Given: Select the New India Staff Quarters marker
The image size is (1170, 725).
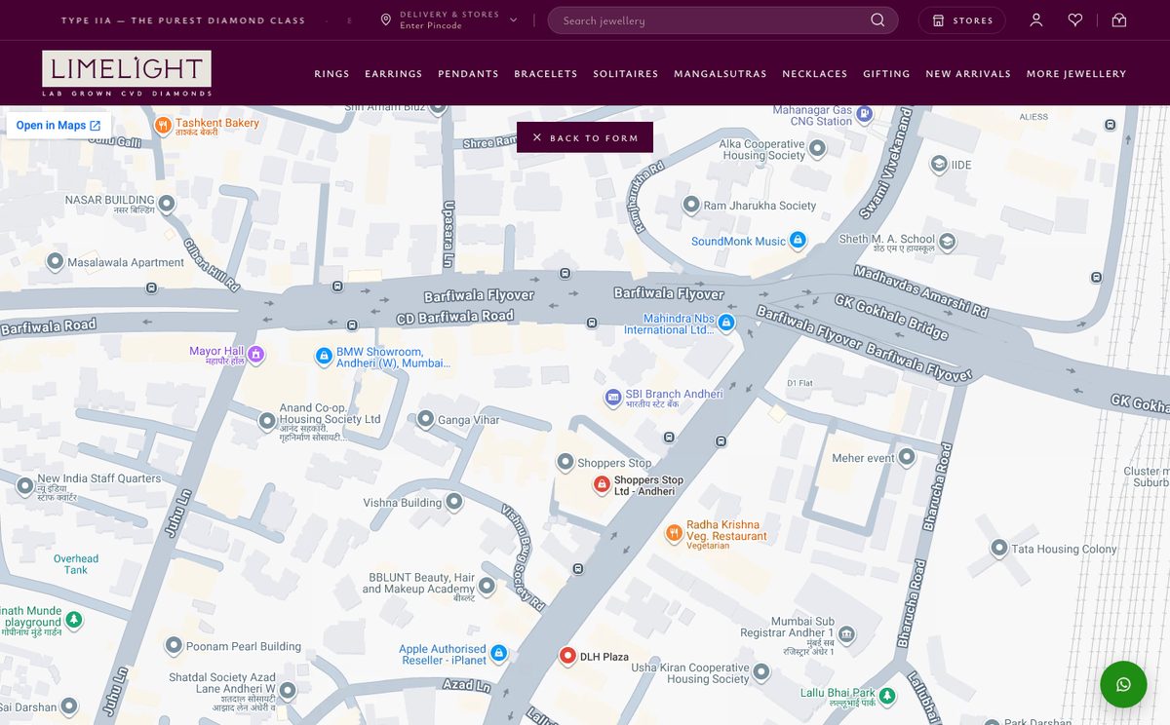Looking at the screenshot, I should point(25,485).
